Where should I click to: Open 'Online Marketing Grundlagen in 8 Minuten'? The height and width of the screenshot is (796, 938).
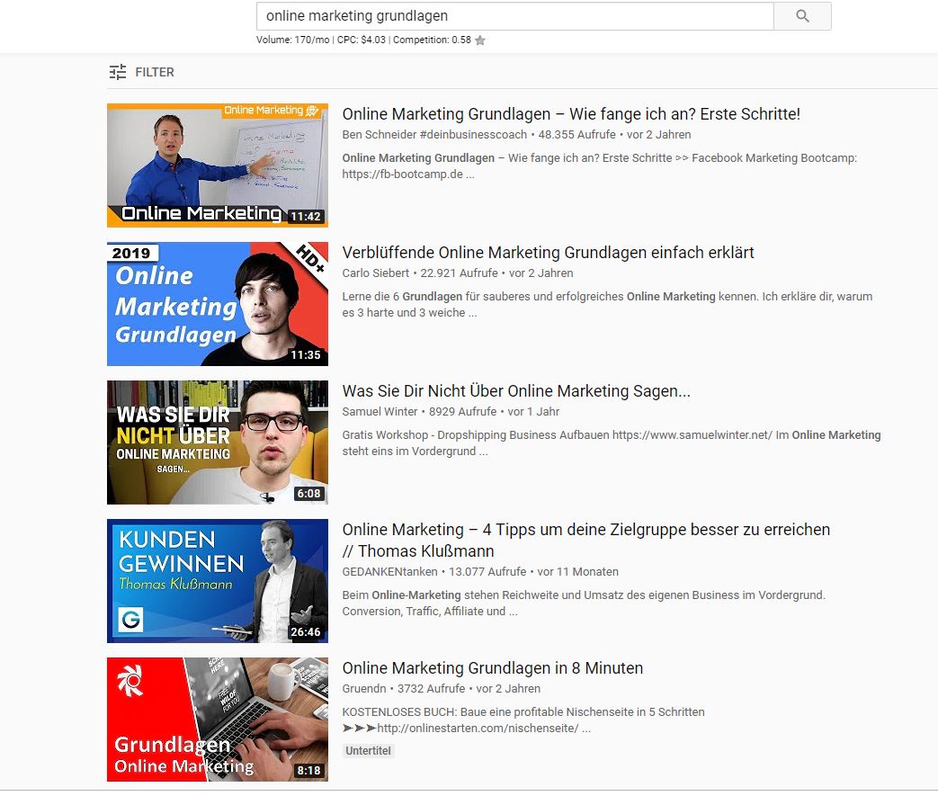point(491,668)
